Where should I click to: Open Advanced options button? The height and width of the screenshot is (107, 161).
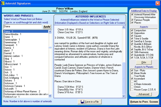[144, 94]
